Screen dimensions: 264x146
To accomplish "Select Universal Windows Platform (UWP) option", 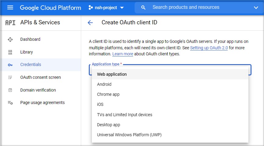I will tap(170, 135).
